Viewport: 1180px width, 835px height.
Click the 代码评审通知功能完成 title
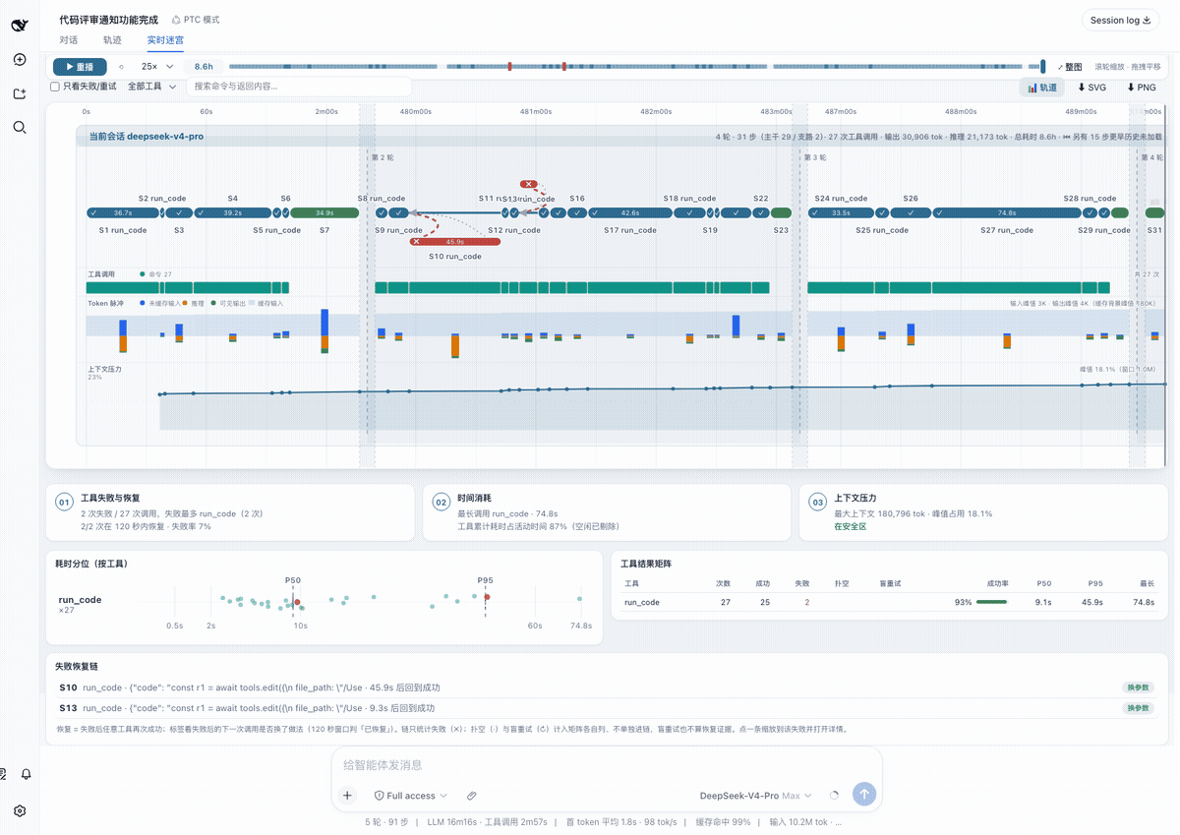click(x=108, y=20)
